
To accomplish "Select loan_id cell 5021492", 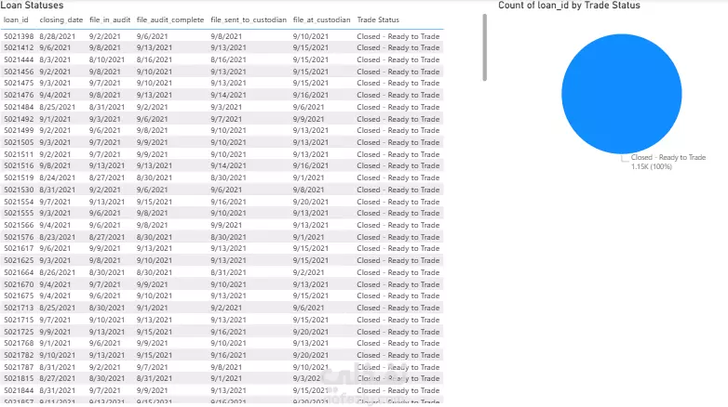I will point(19,119).
